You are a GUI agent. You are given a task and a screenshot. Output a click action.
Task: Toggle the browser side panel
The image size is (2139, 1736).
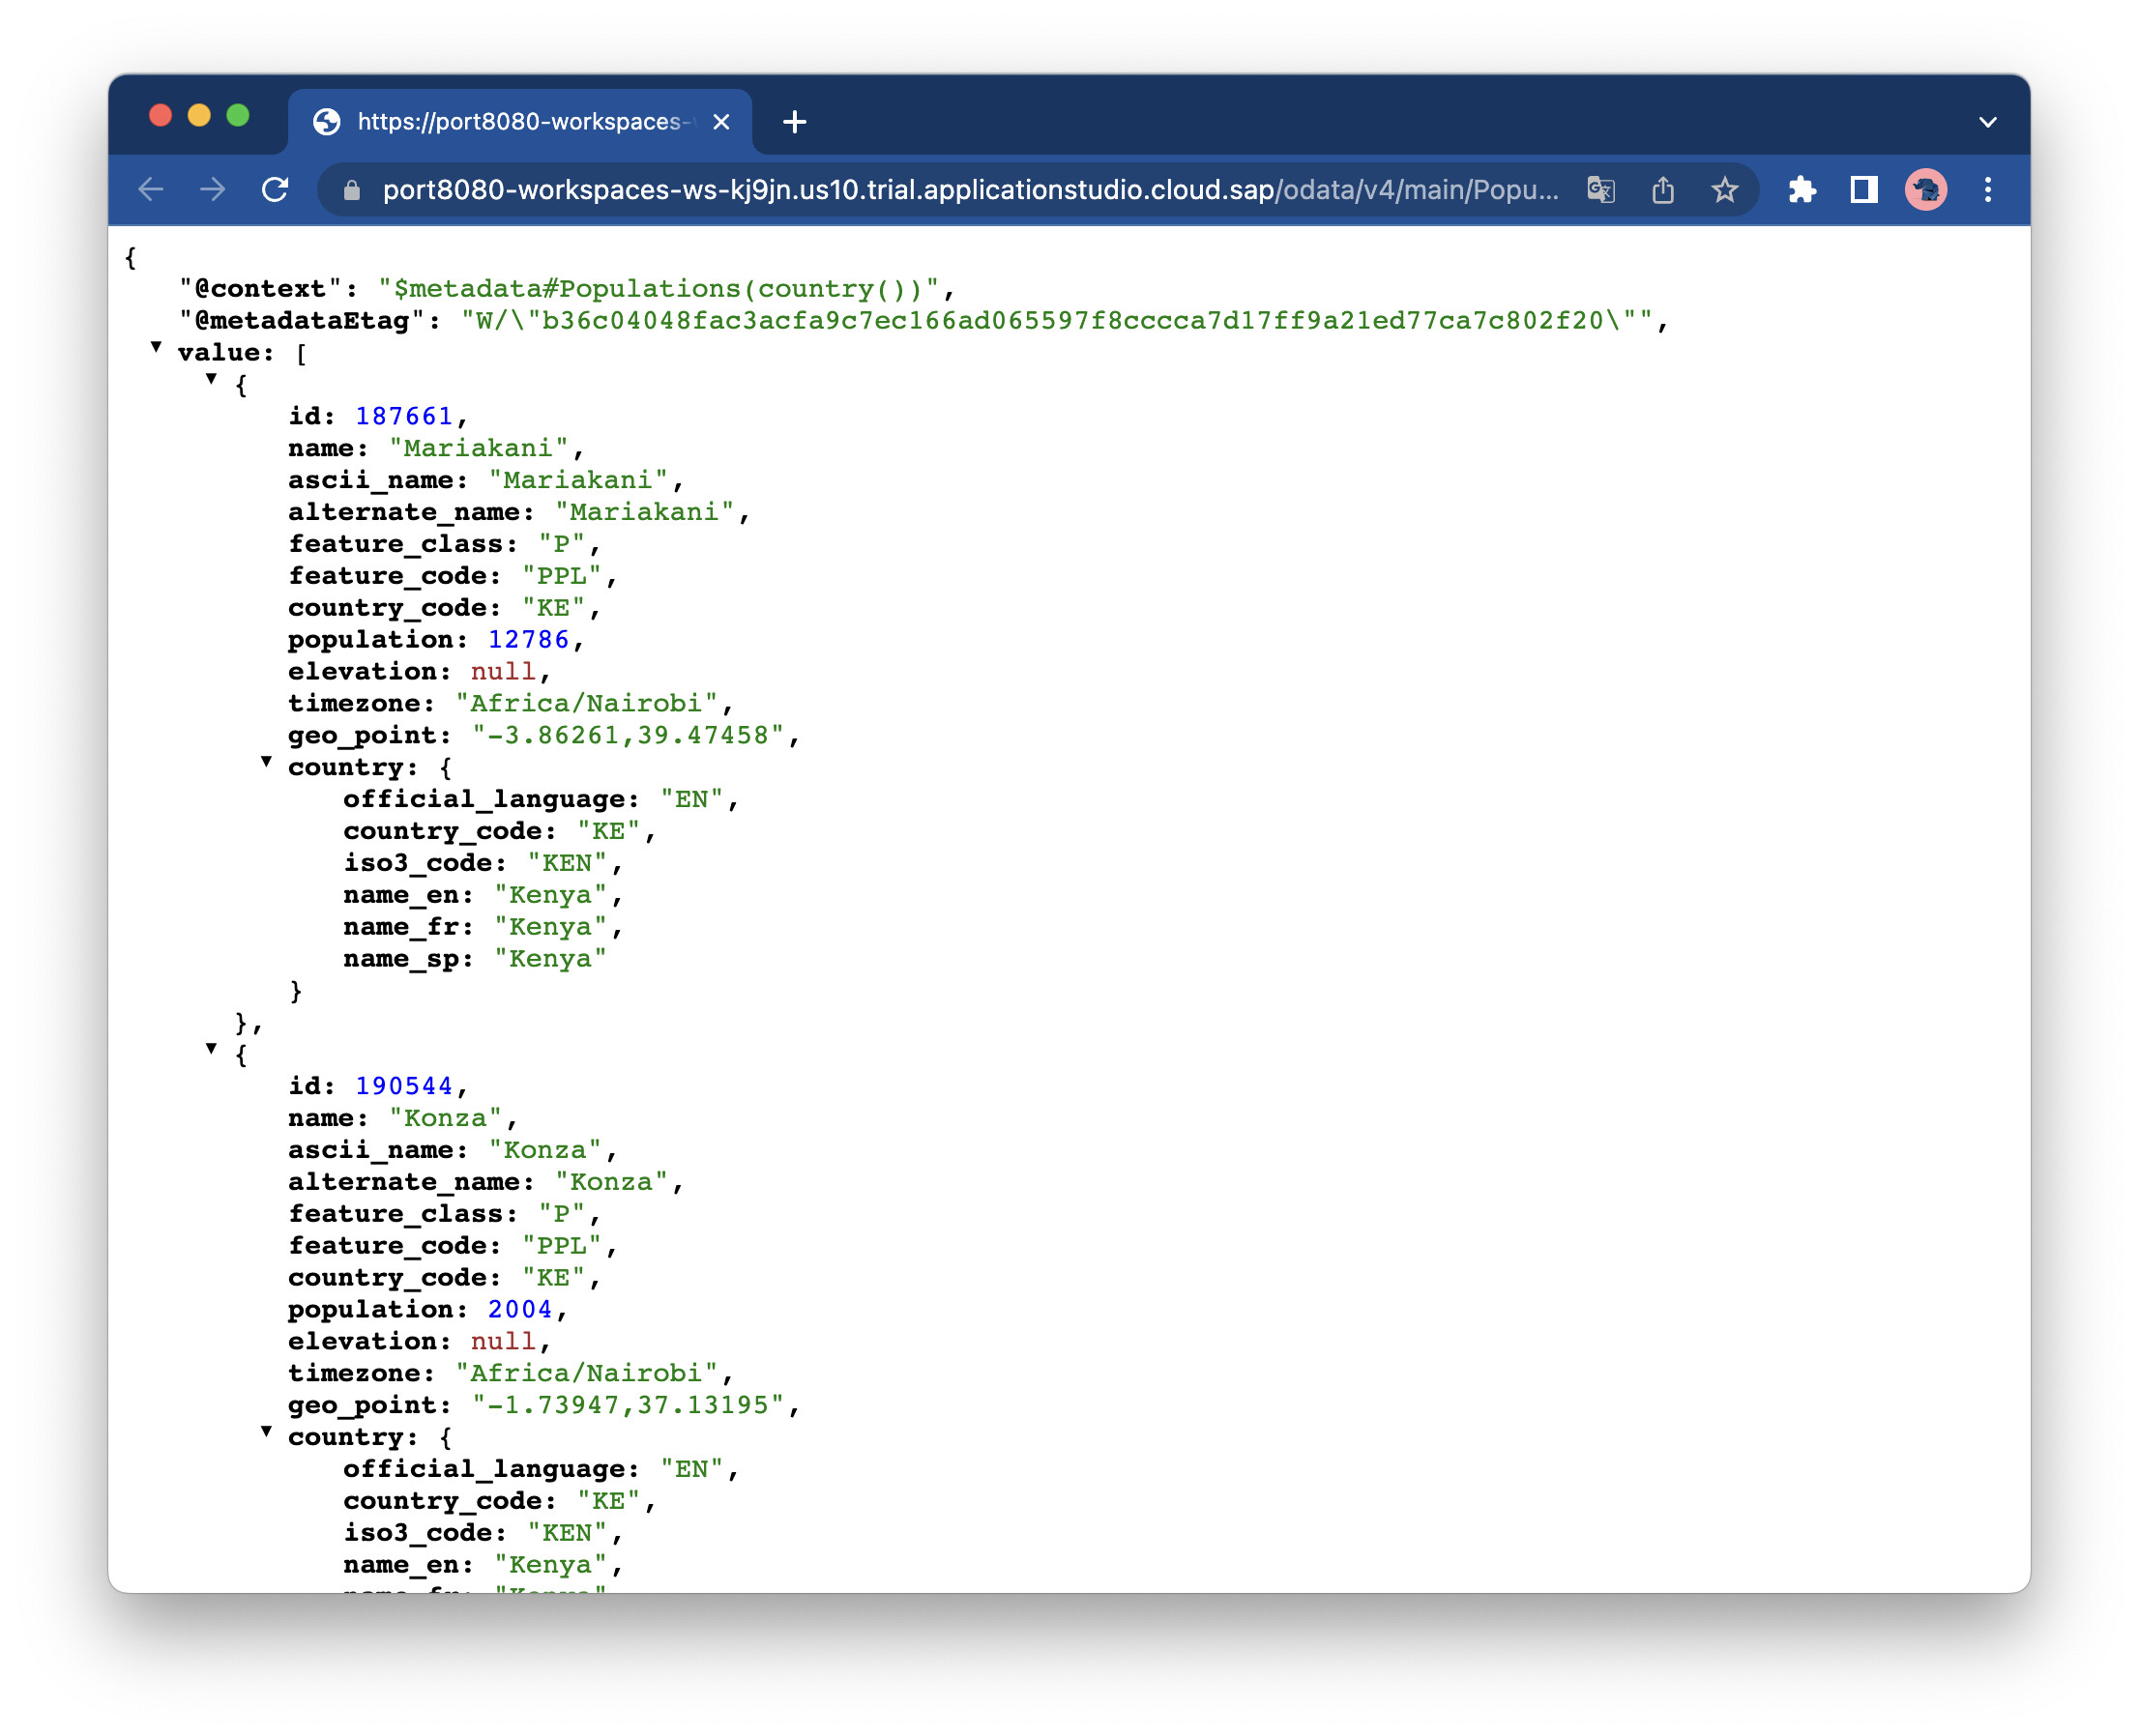point(1863,190)
